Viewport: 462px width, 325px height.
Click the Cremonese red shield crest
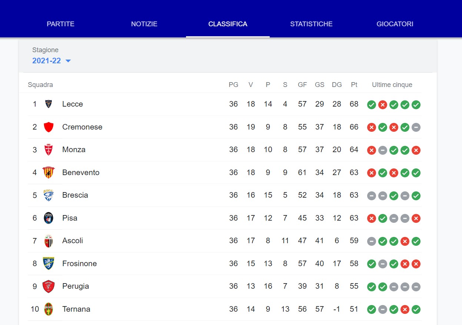click(49, 127)
